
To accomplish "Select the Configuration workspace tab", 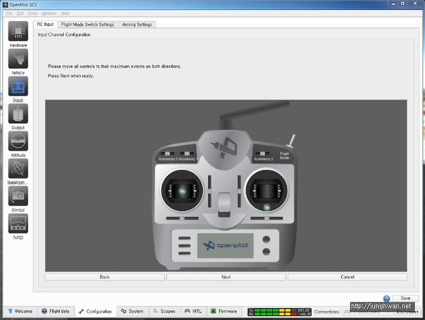I will 95,312.
